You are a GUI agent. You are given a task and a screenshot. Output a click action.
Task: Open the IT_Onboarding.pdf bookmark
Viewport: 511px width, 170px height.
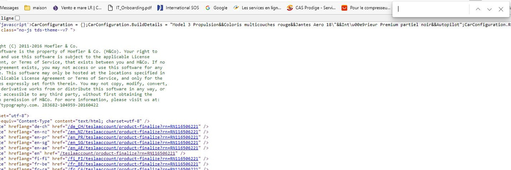click(x=130, y=8)
